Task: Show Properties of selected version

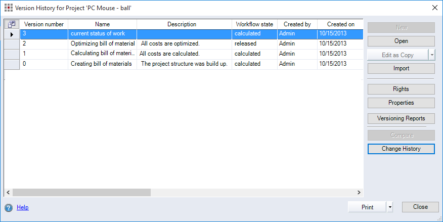Action: click(x=401, y=103)
